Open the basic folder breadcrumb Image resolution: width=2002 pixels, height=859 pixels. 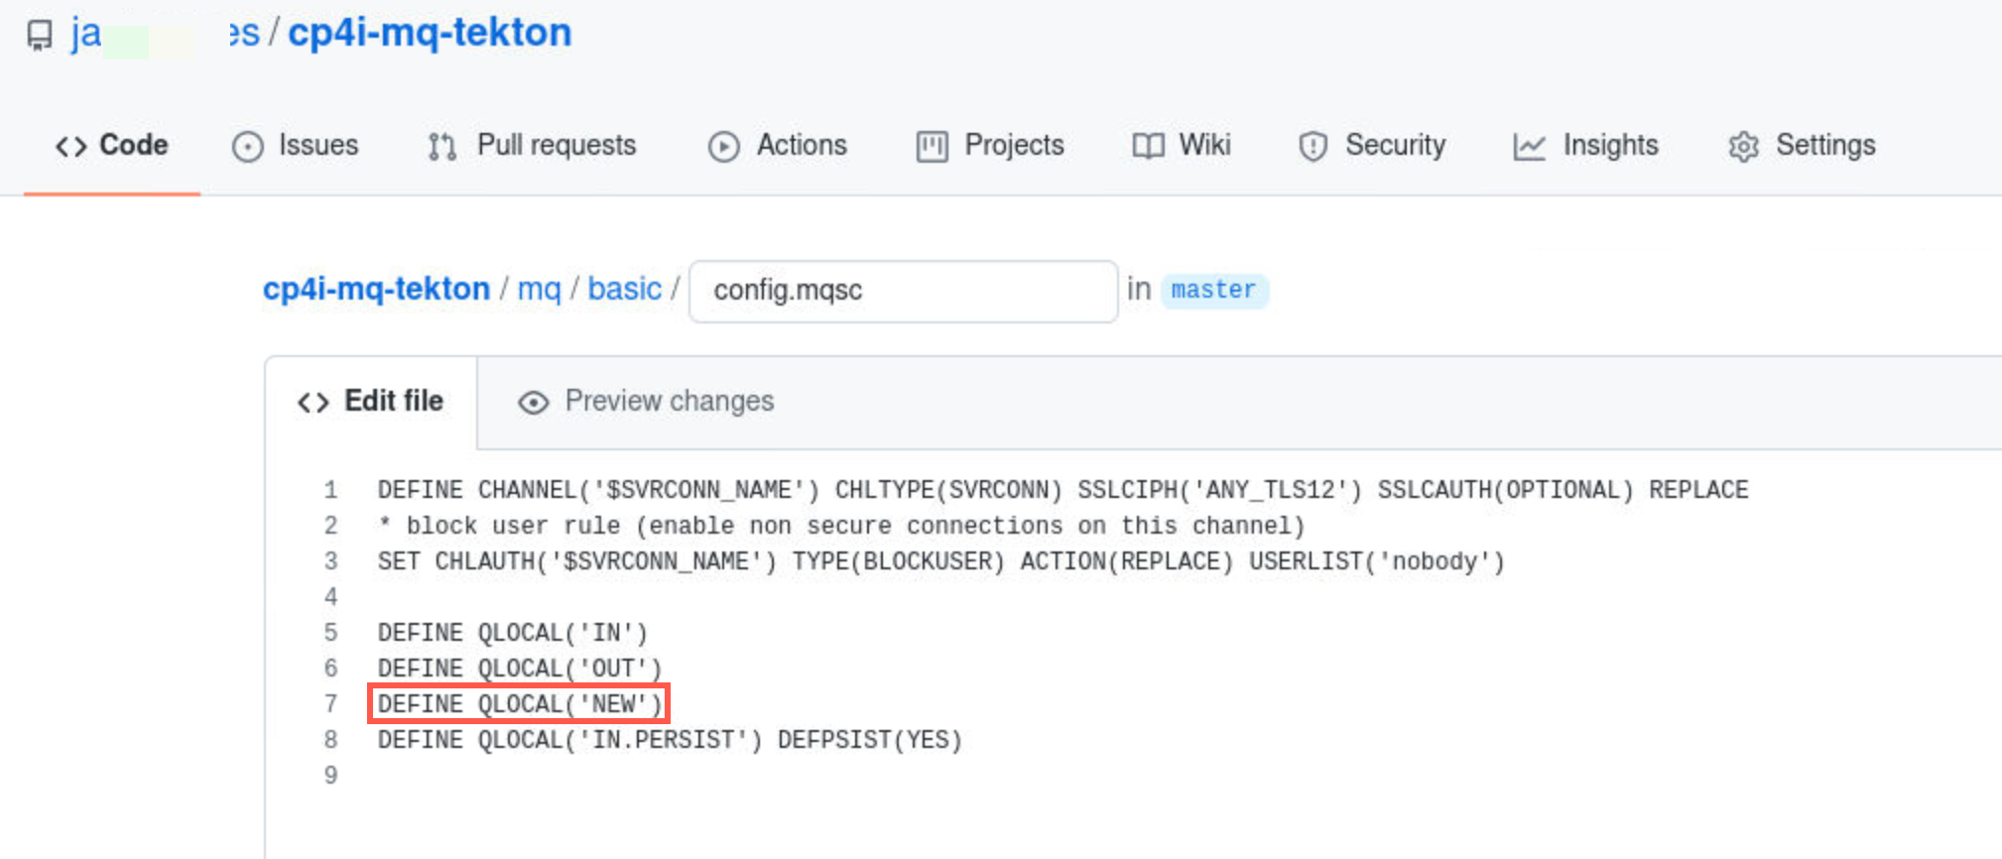click(624, 289)
